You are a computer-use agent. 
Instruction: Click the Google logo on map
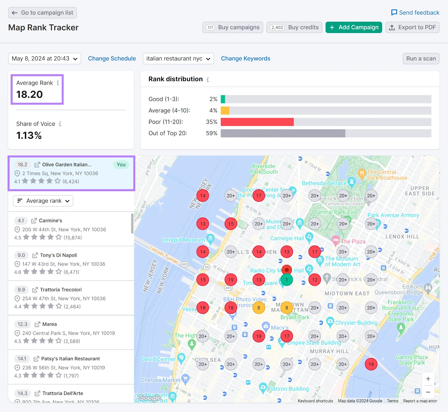pyautogui.click(x=149, y=398)
